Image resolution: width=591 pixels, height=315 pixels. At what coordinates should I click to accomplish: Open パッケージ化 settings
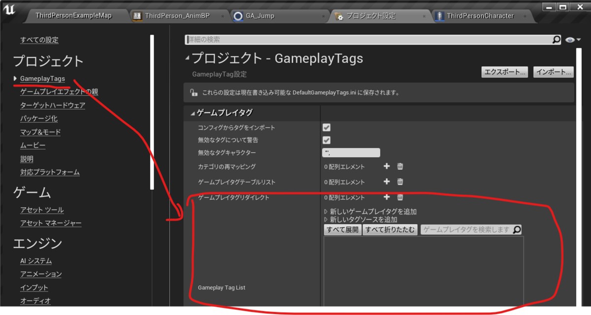point(39,118)
